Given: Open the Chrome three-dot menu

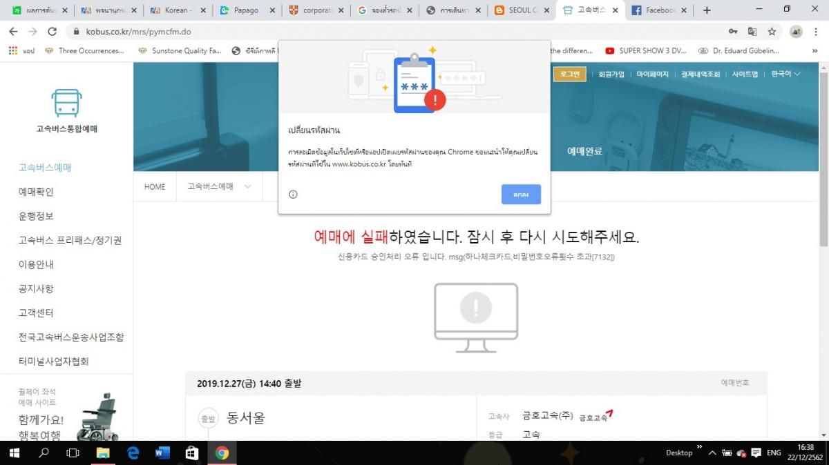Looking at the screenshot, I should coord(816,32).
